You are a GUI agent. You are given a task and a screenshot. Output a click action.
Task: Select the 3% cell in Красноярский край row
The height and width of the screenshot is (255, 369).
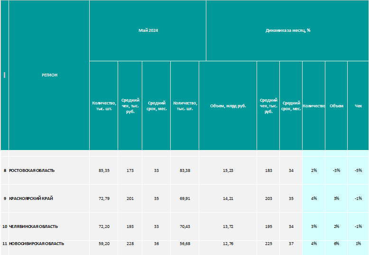336,198
